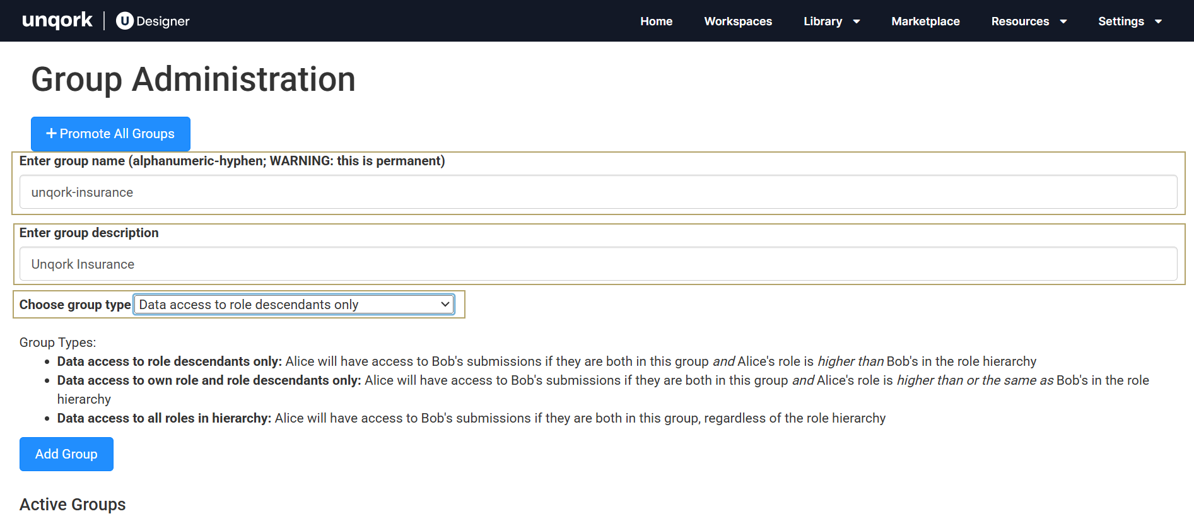Click the 'Group Types:' label
The image size is (1194, 521).
coord(57,342)
